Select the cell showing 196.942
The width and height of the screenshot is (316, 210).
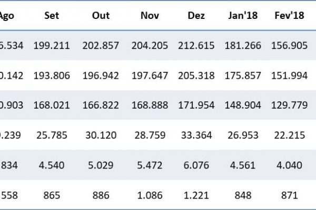[101, 75]
